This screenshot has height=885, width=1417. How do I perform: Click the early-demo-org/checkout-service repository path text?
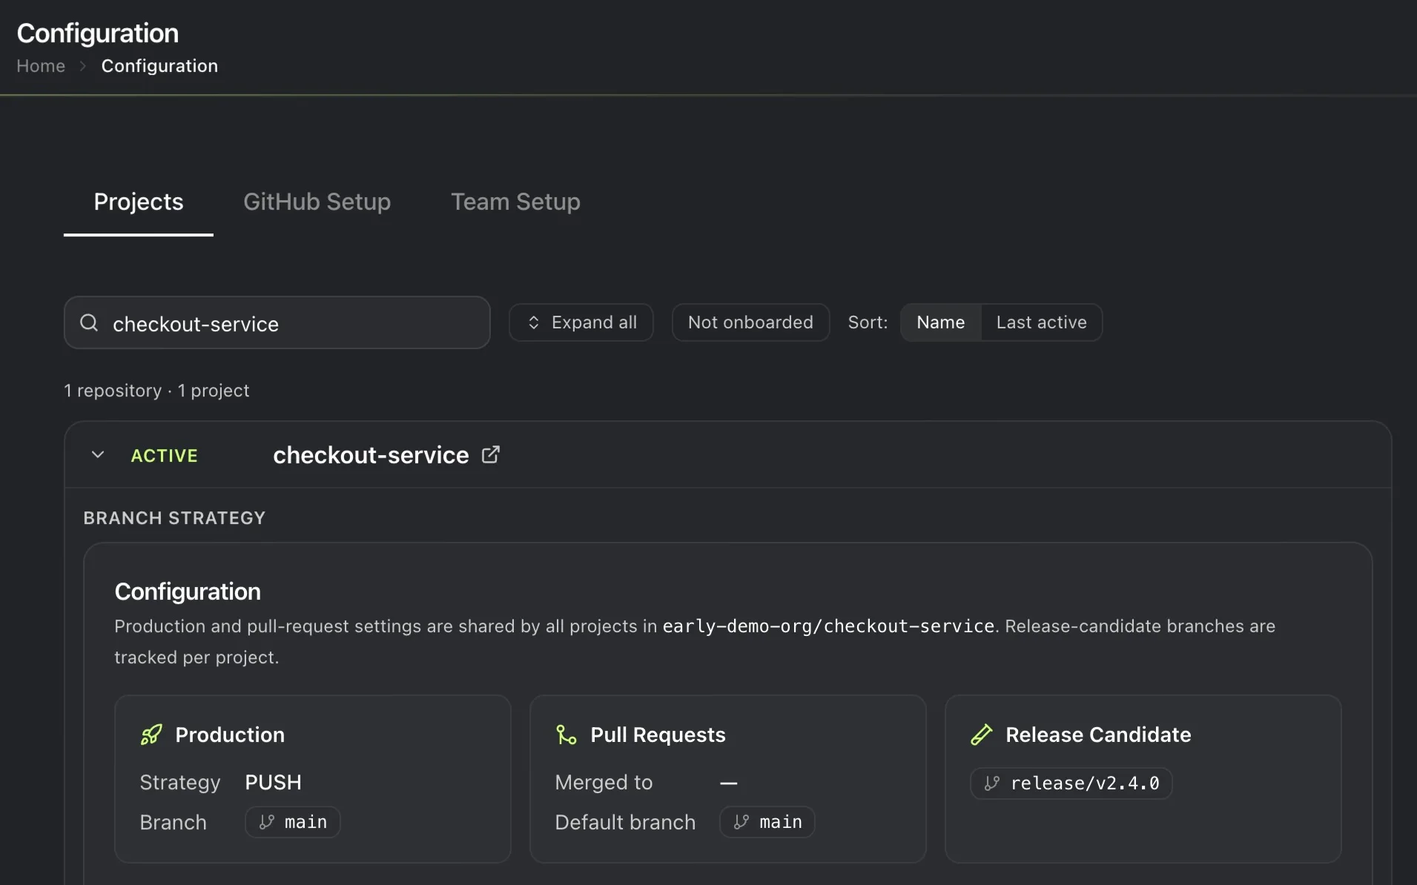[x=828, y=626]
